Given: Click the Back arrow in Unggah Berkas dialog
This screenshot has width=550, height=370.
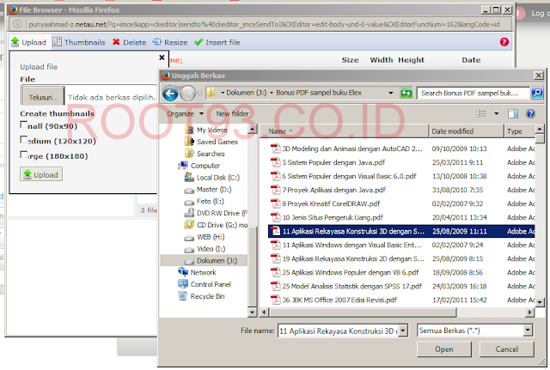Looking at the screenshot, I should coord(170,94).
